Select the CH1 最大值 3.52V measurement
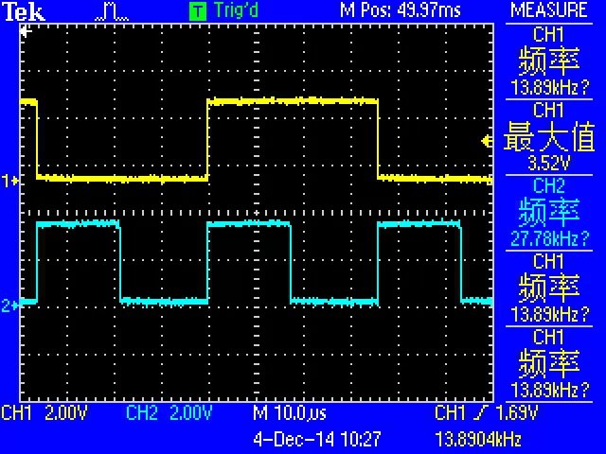 click(549, 138)
